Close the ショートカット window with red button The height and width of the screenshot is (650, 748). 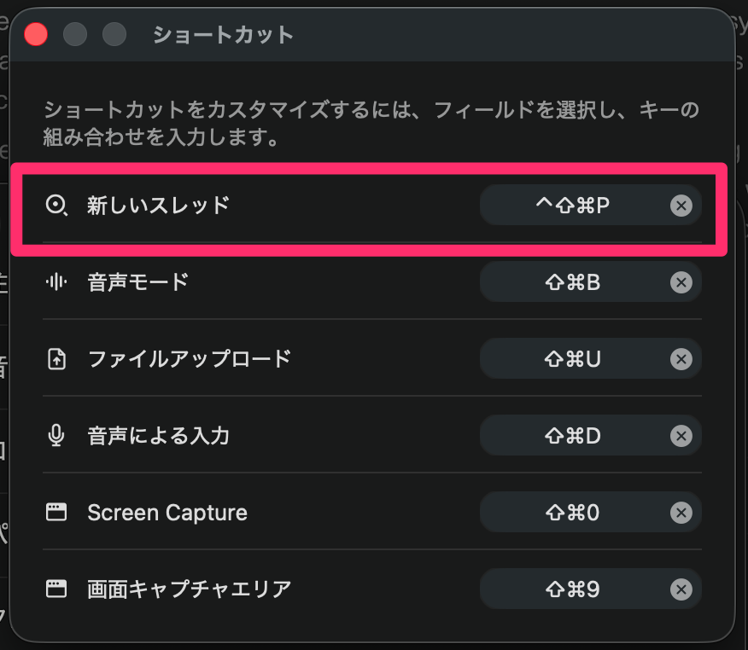(x=36, y=35)
